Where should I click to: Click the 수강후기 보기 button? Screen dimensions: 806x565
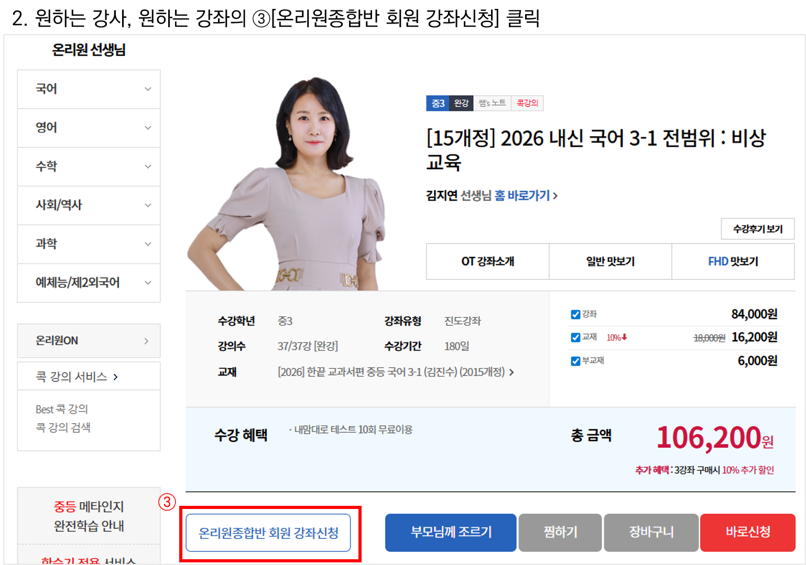[x=757, y=229]
